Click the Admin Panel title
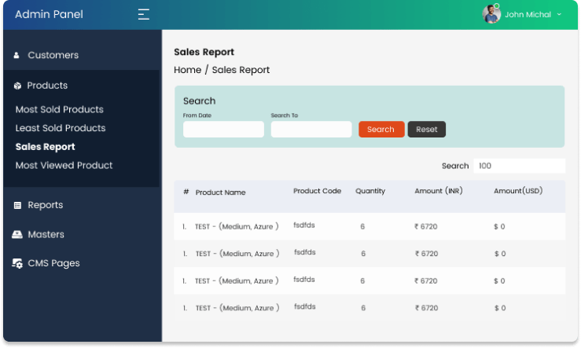The height and width of the screenshot is (348, 581). pos(49,14)
